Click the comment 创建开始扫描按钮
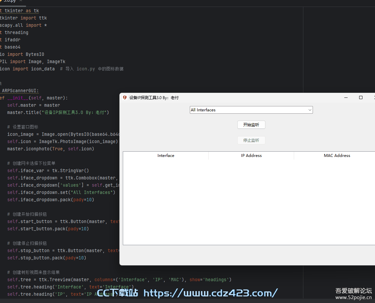 tap(27, 214)
